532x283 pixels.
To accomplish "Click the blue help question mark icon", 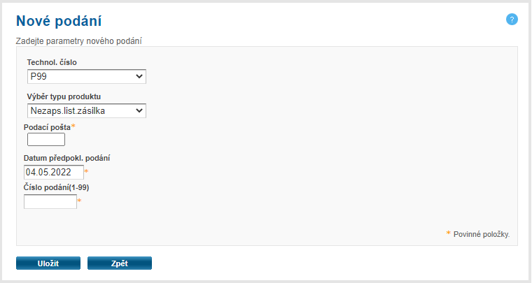I will click(512, 19).
